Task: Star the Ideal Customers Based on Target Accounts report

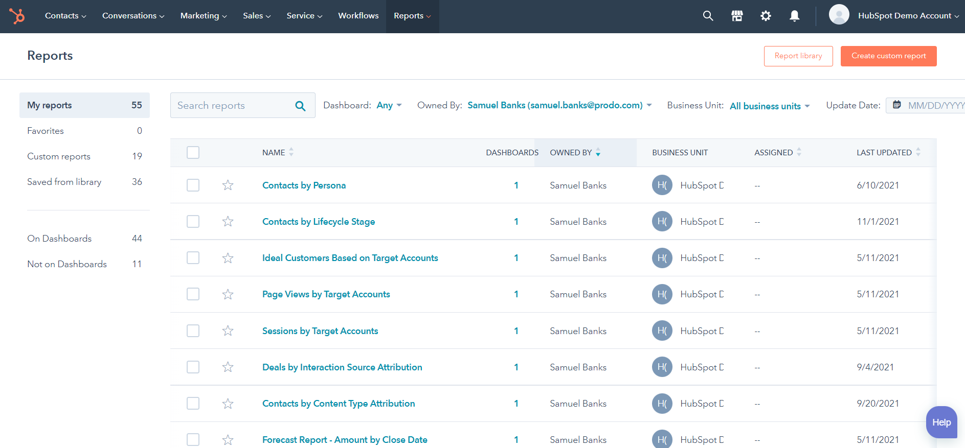Action: pyautogui.click(x=228, y=258)
